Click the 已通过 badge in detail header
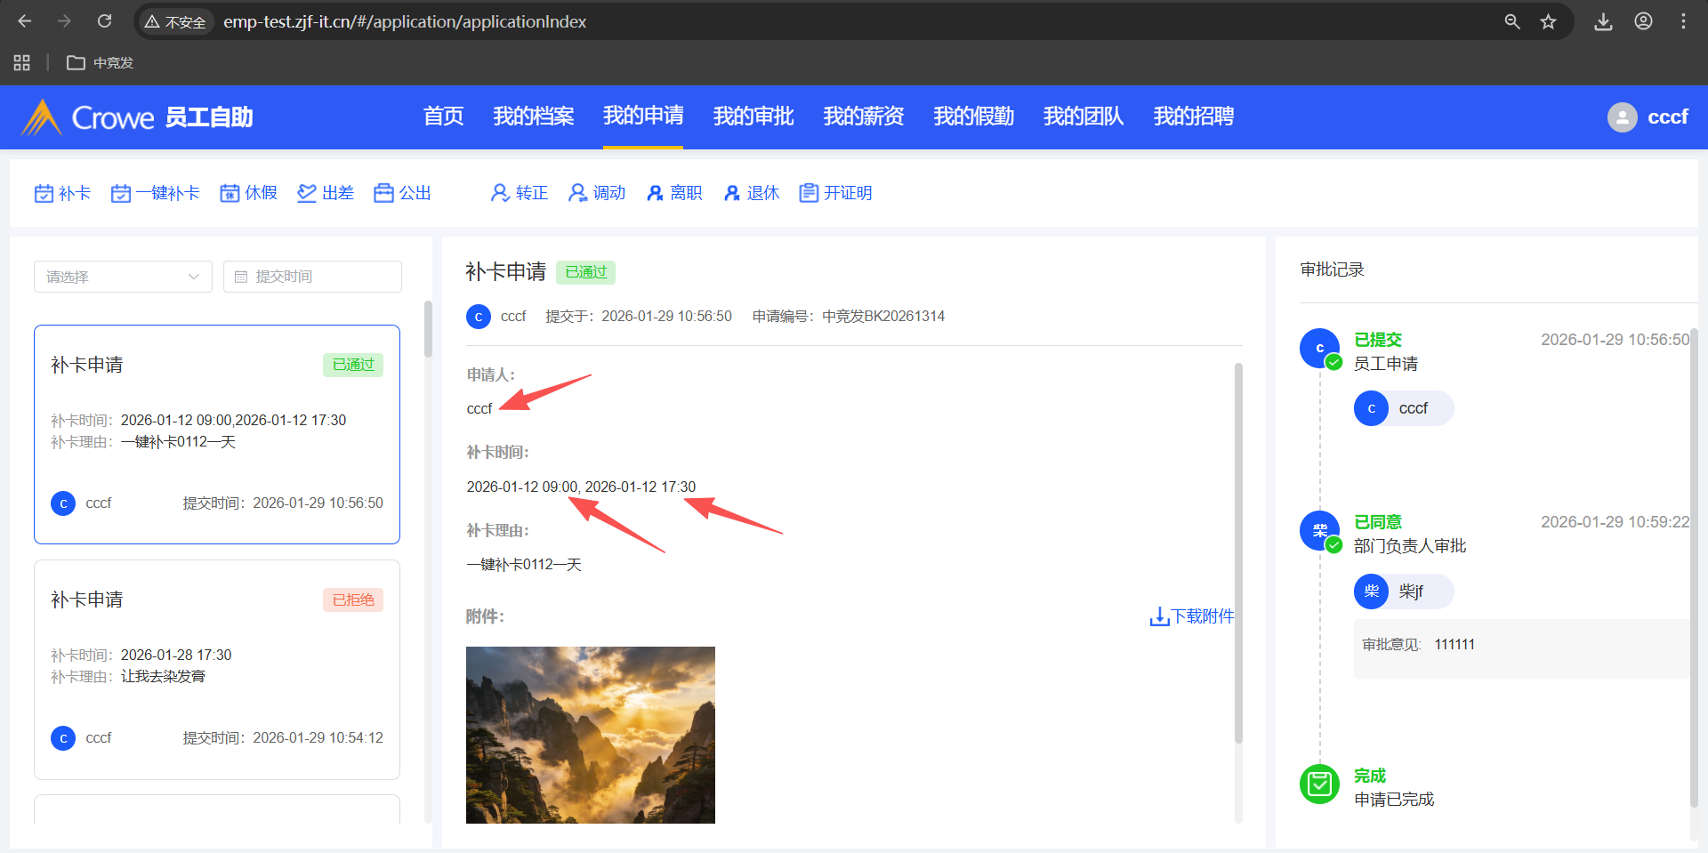This screenshot has height=853, width=1708. 586,272
